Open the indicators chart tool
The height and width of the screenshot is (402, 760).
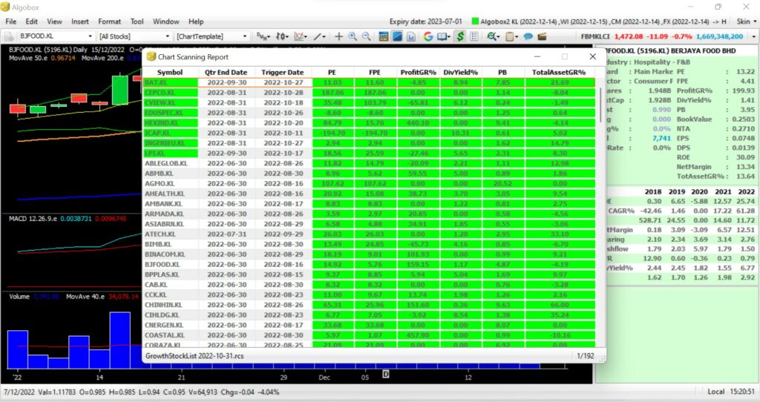pyautogui.click(x=301, y=36)
